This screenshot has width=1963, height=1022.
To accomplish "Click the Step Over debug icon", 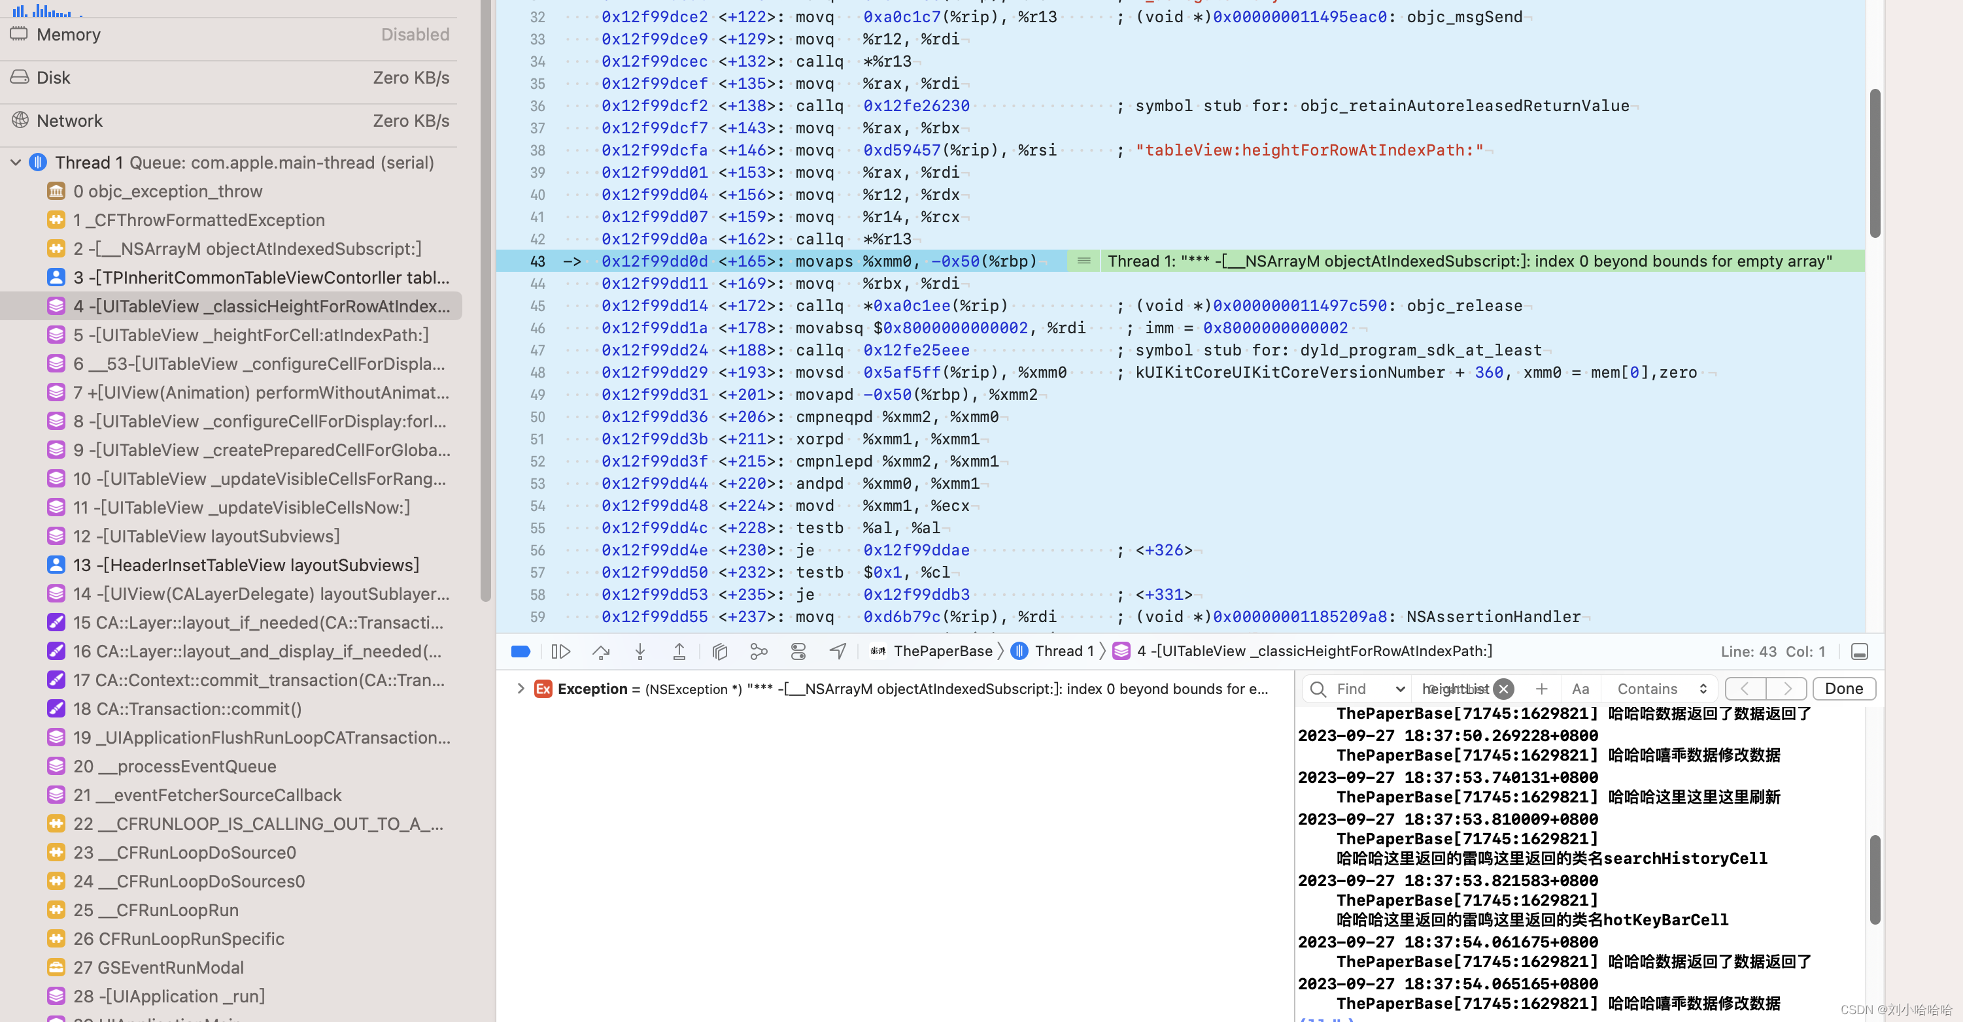I will (600, 651).
